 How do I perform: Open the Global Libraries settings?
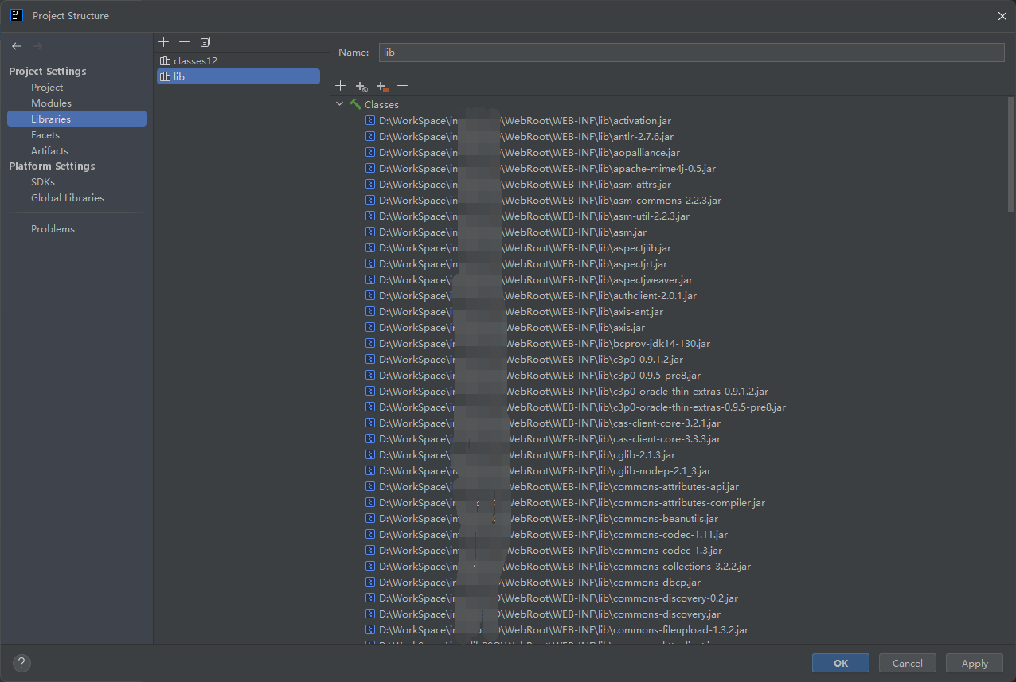coord(68,198)
